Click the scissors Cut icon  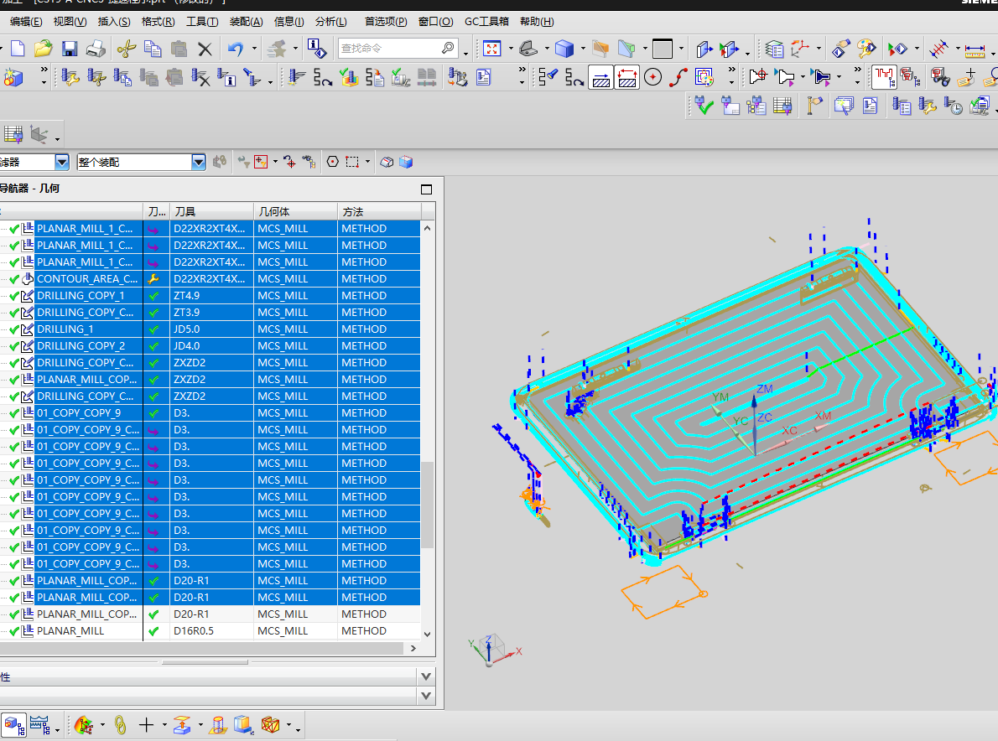pos(126,49)
